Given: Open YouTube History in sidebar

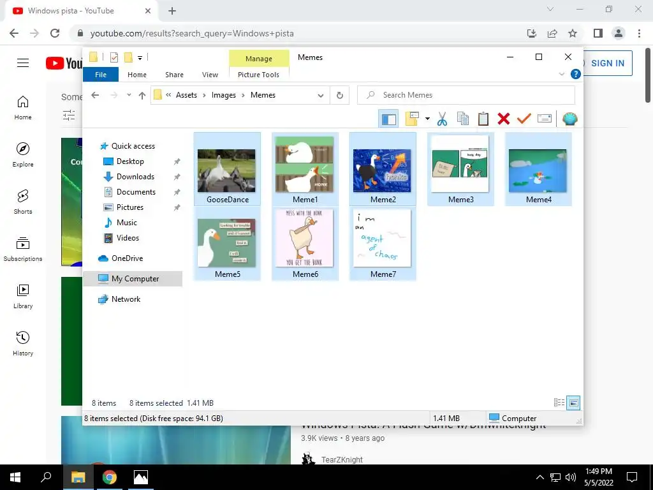Looking at the screenshot, I should point(23,344).
